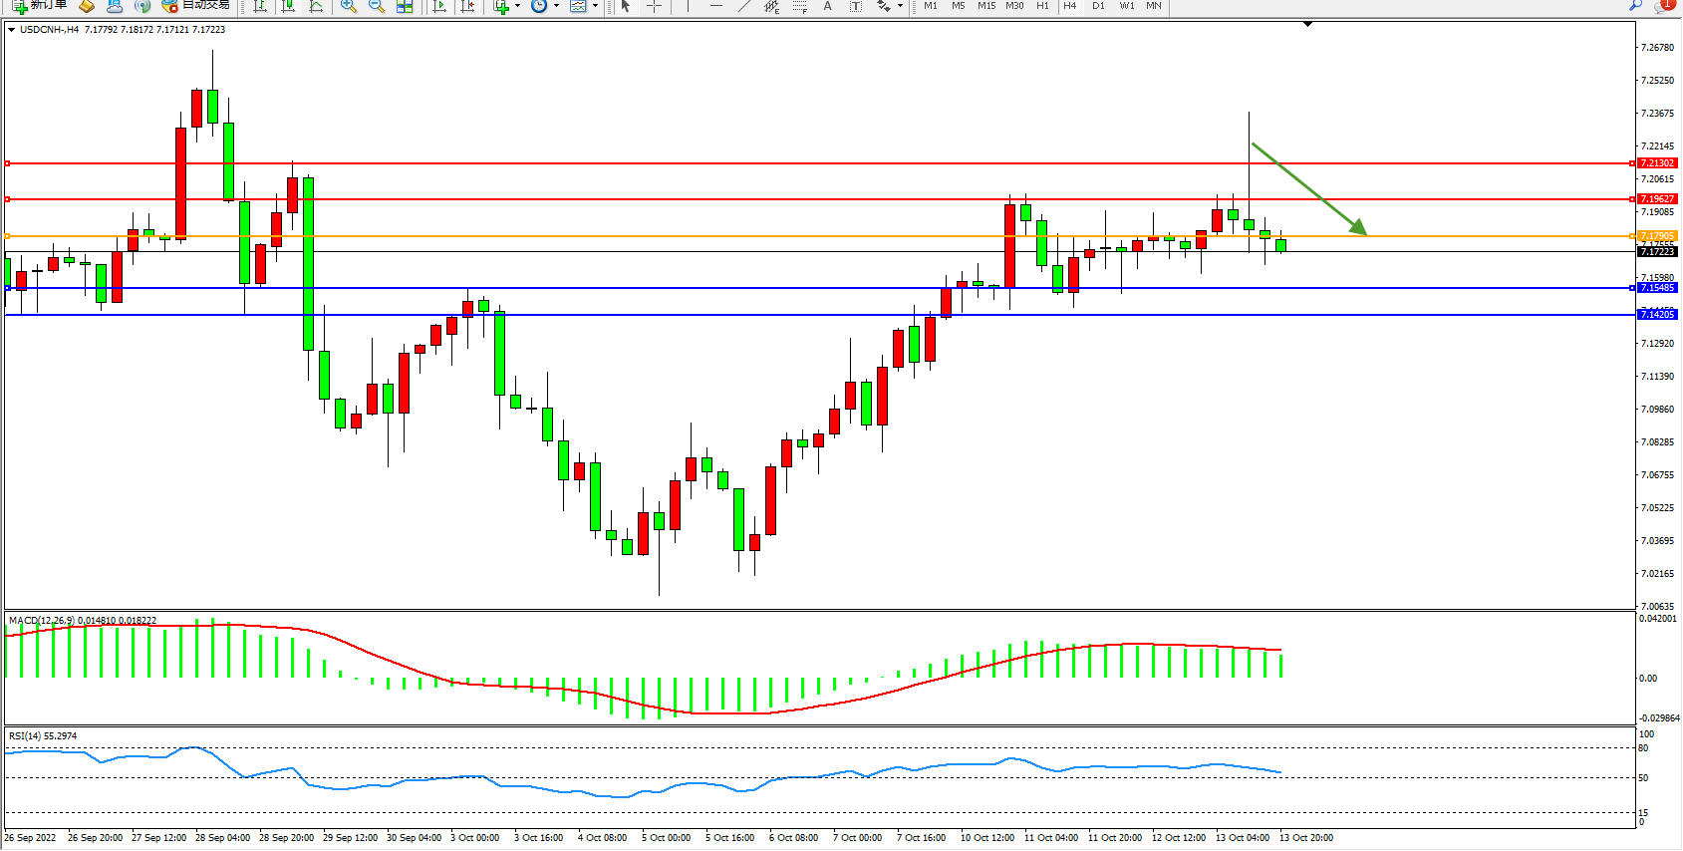Switch chart to candlestick mode

tap(288, 6)
